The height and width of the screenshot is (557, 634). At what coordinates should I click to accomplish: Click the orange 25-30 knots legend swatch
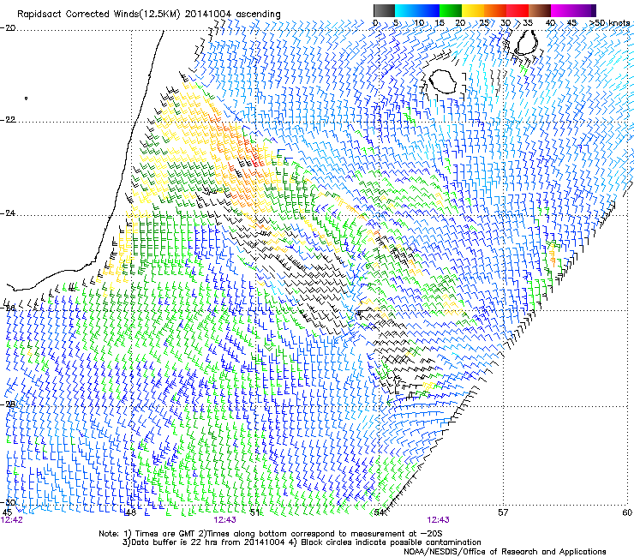pos(495,10)
